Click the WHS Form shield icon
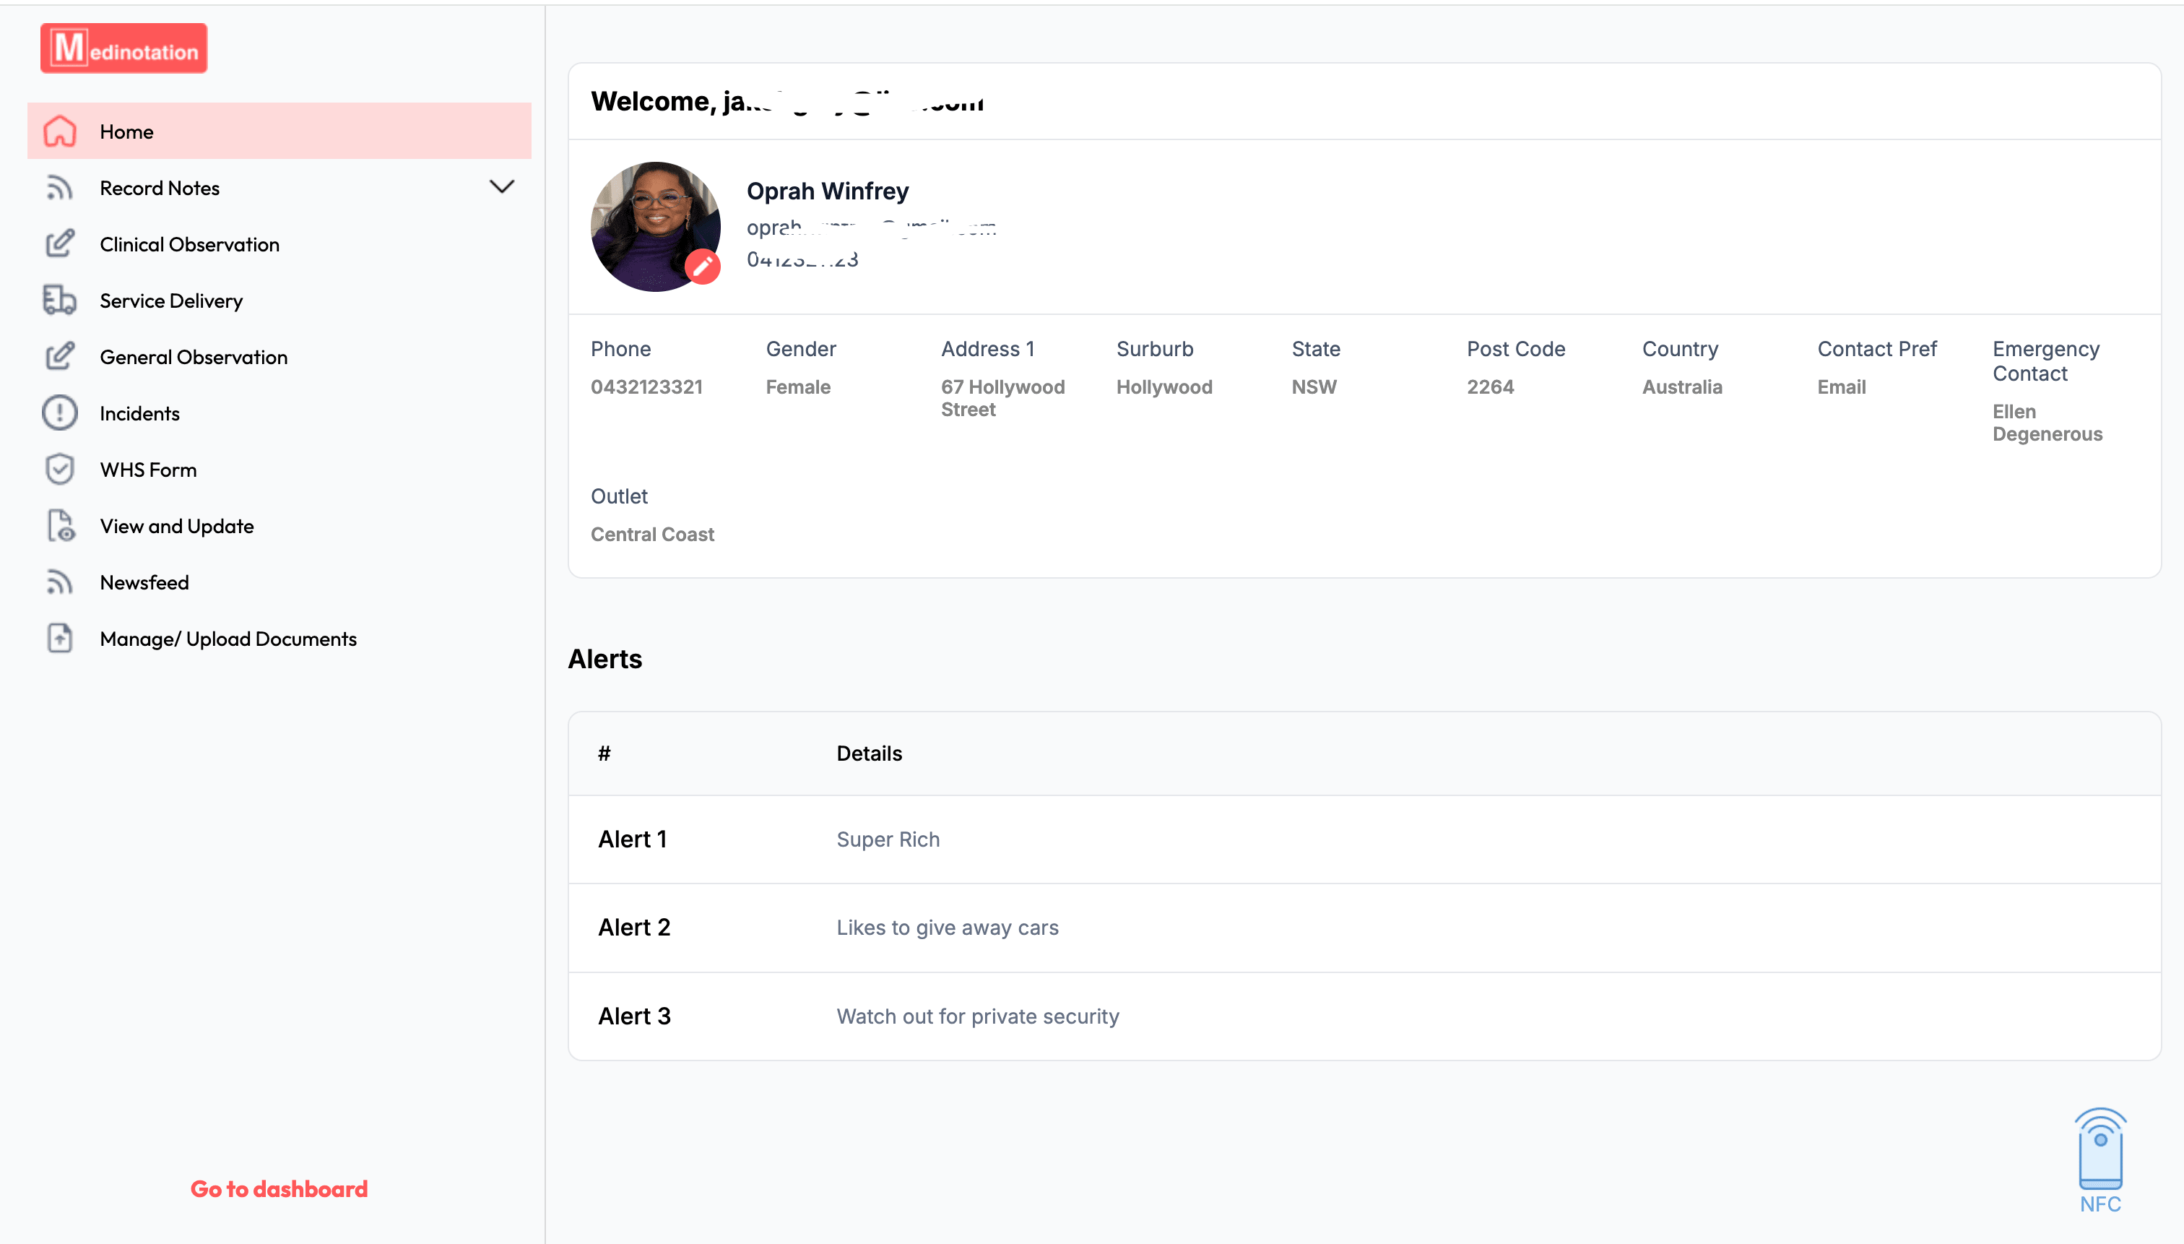The height and width of the screenshot is (1244, 2184). (60, 469)
